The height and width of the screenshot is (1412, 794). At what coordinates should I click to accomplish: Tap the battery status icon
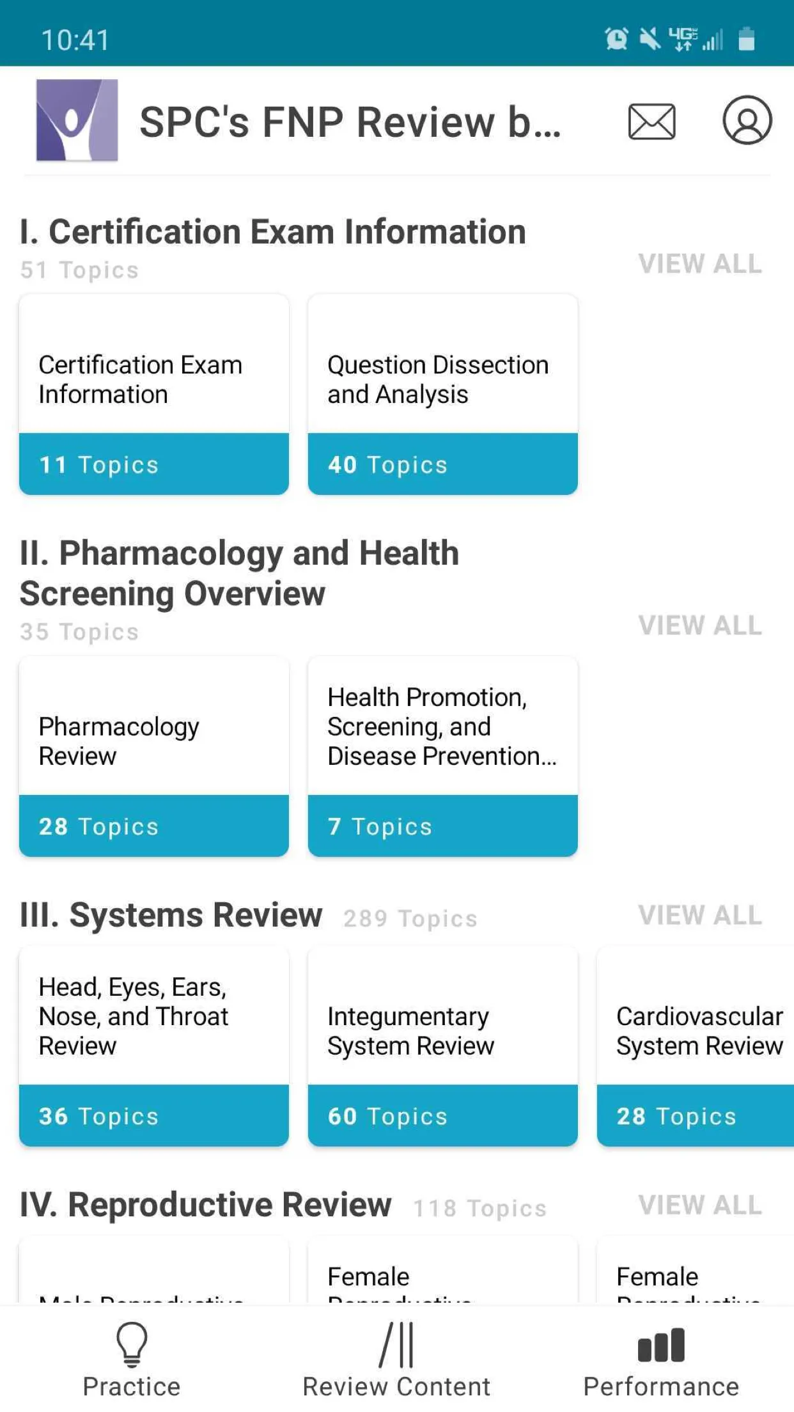[x=746, y=39]
